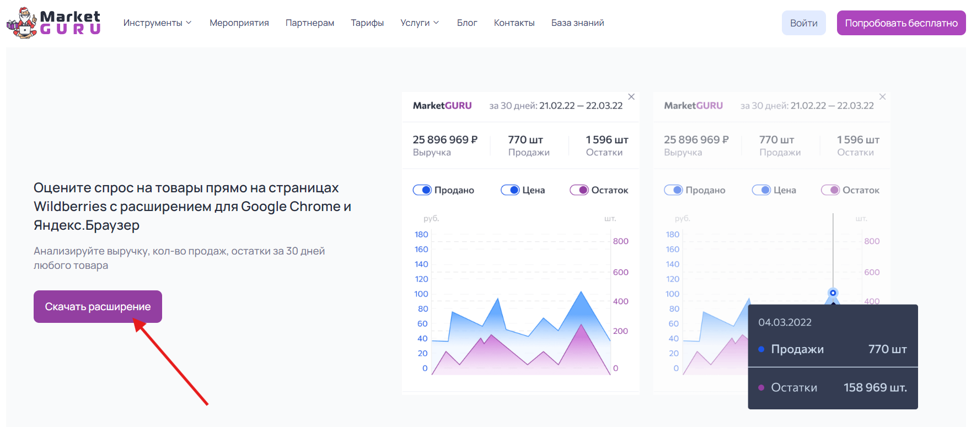
Task: Go to the Тарифы page
Action: (x=367, y=23)
